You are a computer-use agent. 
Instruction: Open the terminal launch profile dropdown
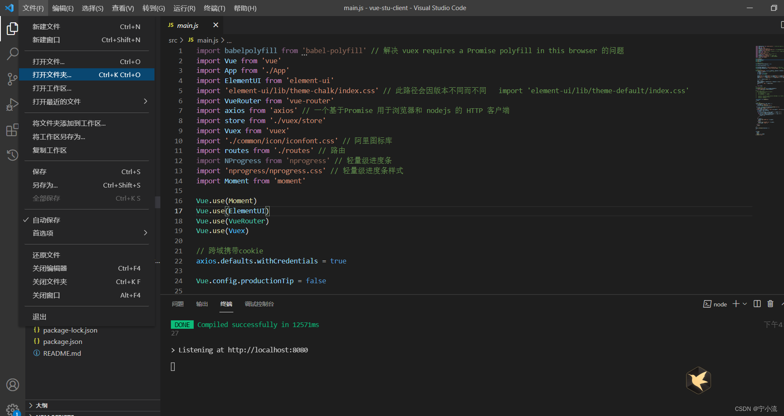click(745, 304)
